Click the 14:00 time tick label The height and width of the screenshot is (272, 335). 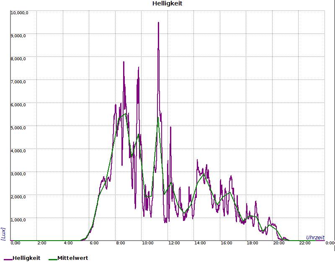200,243
